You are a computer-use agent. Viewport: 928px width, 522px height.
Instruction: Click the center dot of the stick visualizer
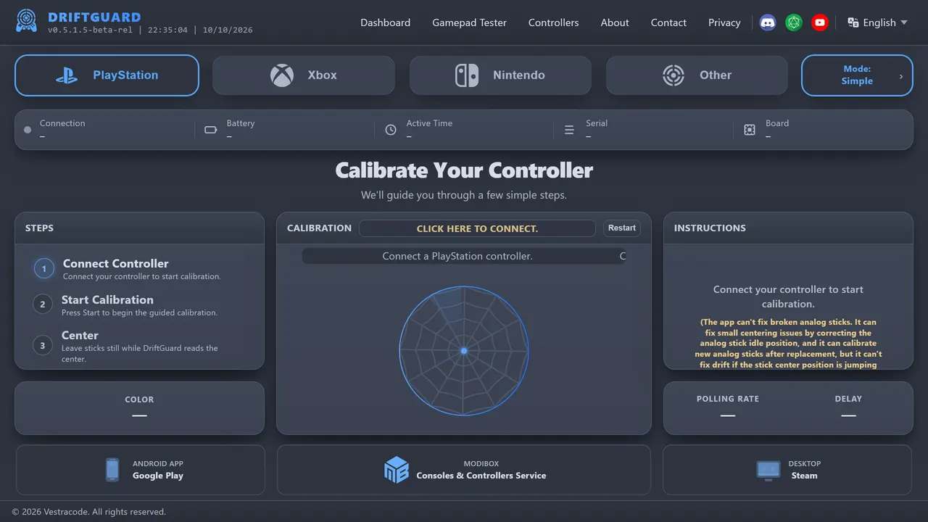464,351
